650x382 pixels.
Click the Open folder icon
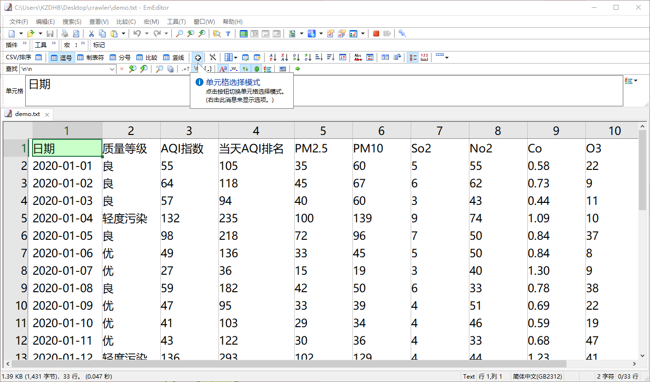pos(30,33)
